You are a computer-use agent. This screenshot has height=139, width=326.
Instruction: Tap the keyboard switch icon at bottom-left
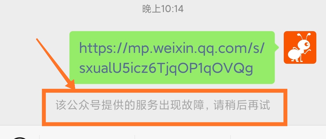(x=20, y=138)
